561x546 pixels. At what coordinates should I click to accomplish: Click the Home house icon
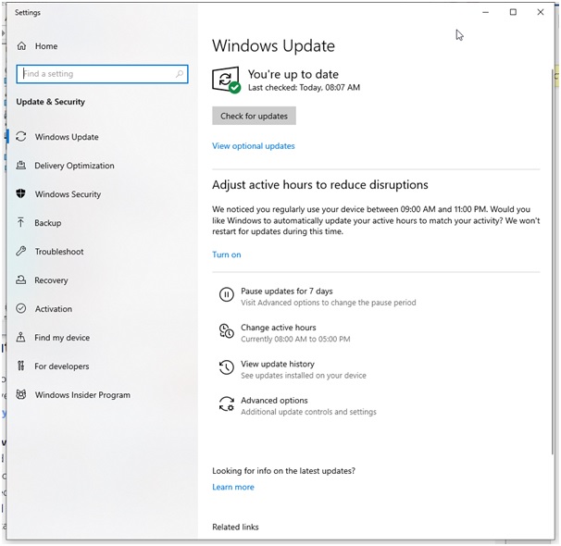(21, 46)
